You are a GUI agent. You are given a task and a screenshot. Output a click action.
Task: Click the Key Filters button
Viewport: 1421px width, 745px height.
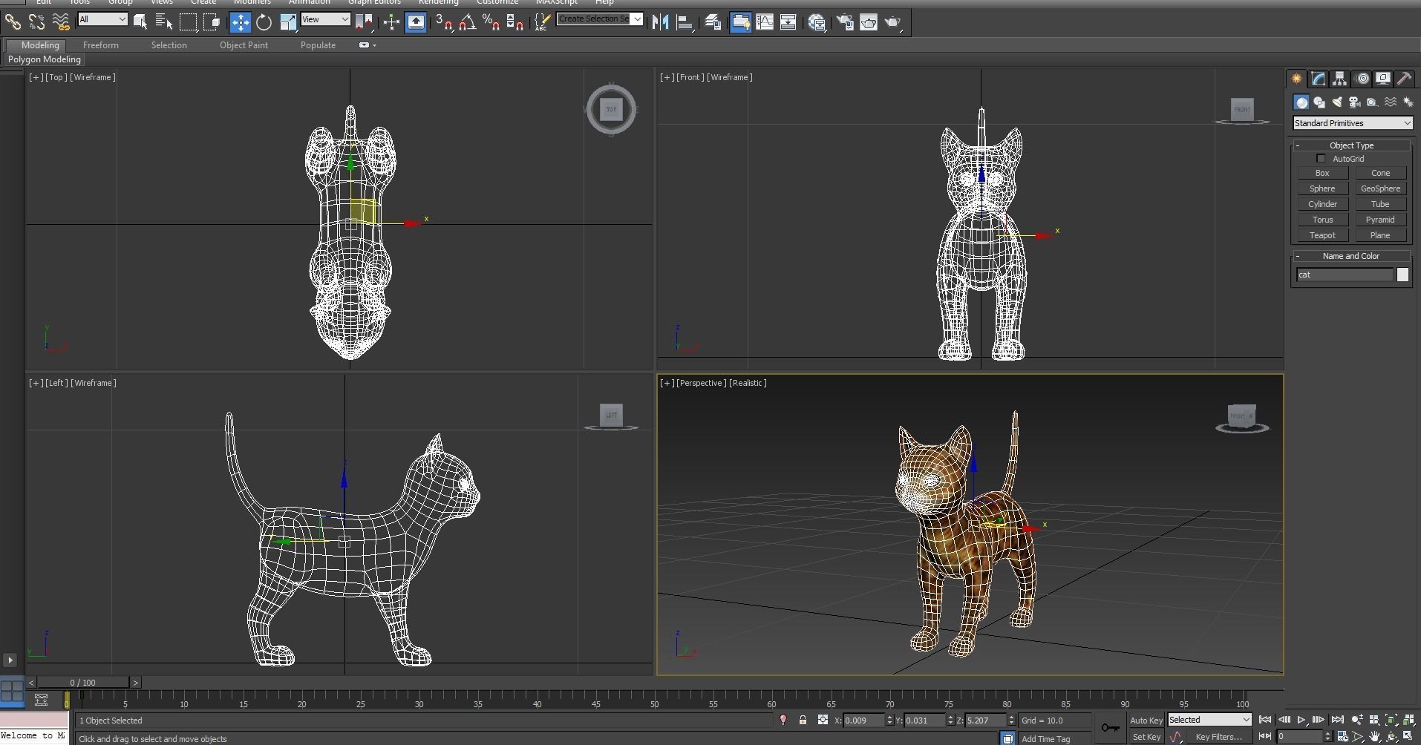pyautogui.click(x=1218, y=737)
